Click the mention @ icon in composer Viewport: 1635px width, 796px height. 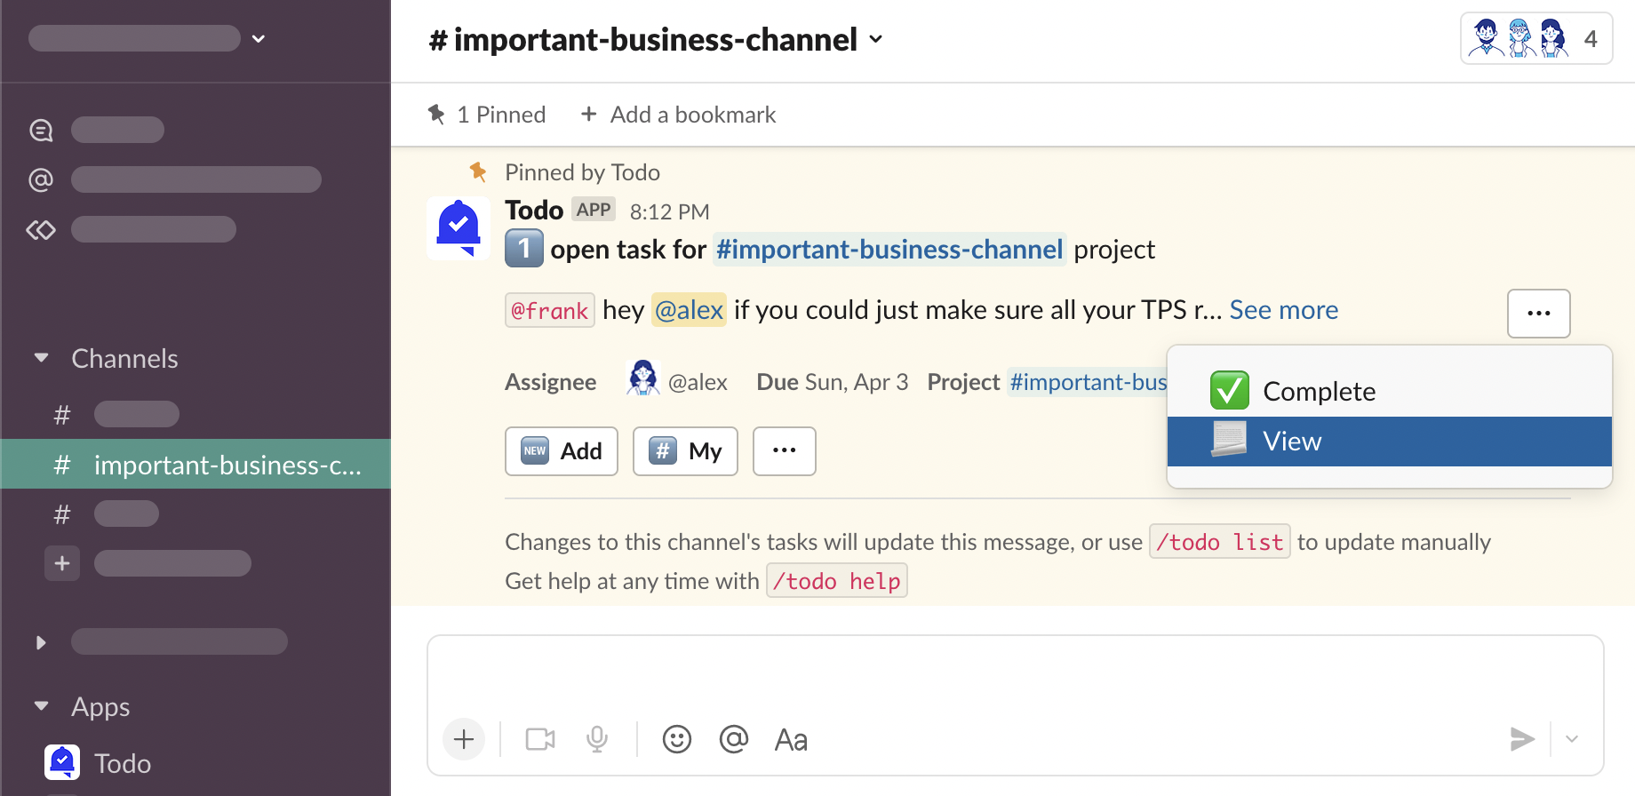733,739
